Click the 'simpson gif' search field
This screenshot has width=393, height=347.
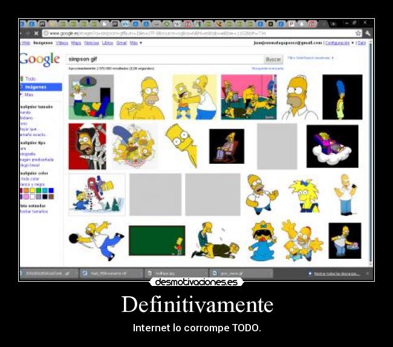(164, 59)
